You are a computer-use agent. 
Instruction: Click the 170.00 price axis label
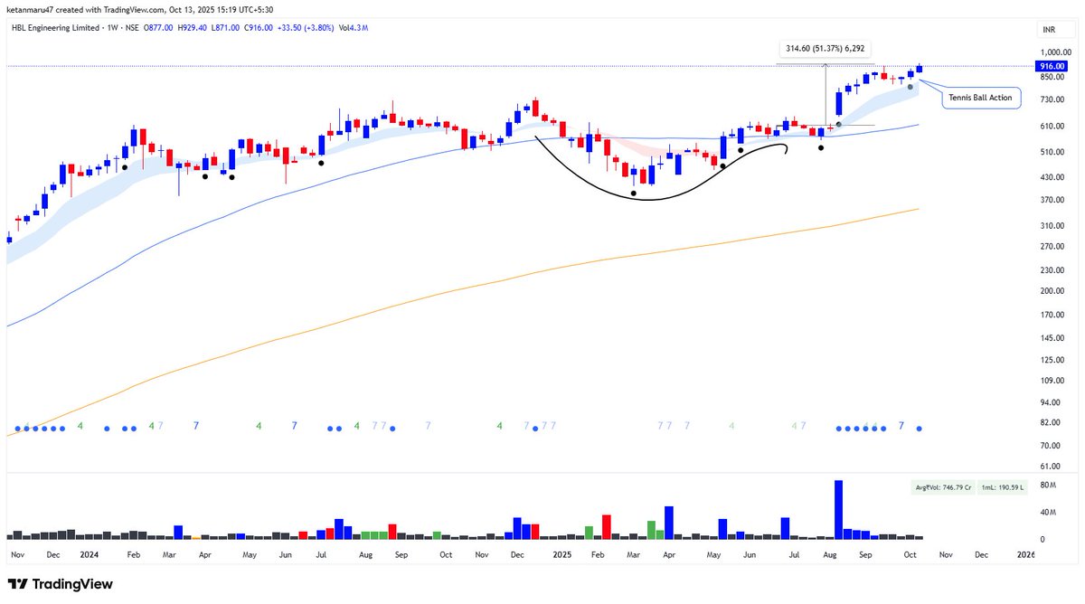point(1051,316)
